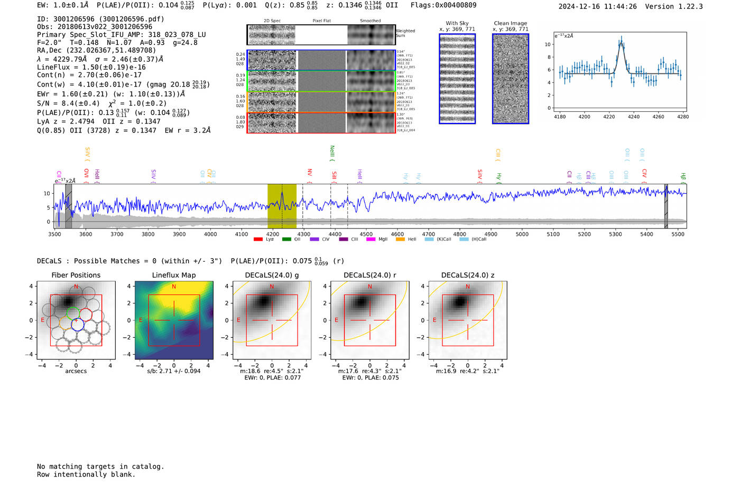Click the Cont(w) = 4.10 gmag line
This screenshot has width=740, height=503.
pyautogui.click(x=123, y=84)
